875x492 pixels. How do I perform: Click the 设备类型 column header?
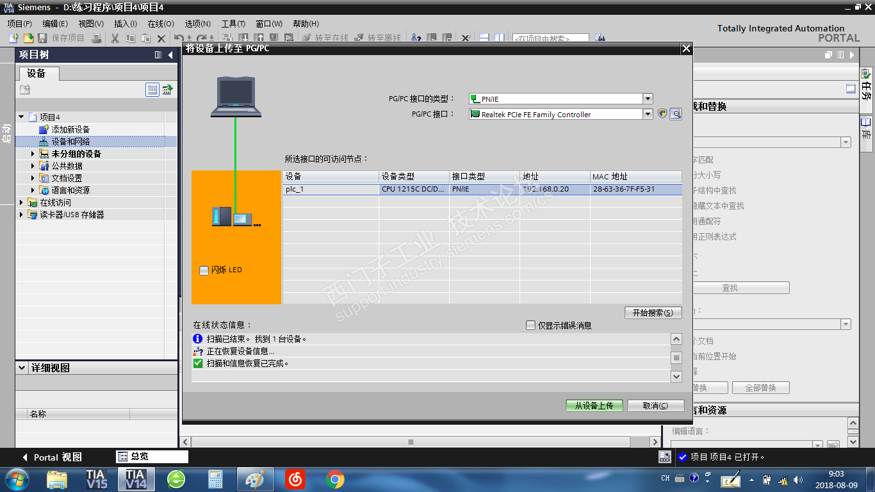pyautogui.click(x=414, y=176)
